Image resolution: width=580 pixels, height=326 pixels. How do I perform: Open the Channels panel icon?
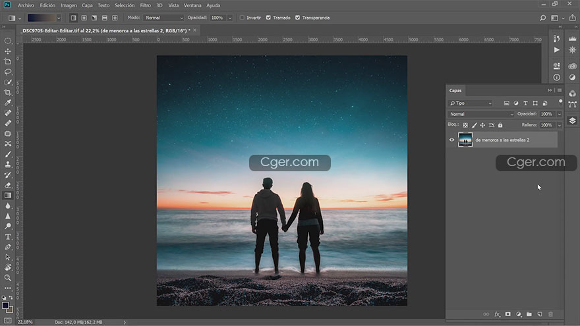573,94
